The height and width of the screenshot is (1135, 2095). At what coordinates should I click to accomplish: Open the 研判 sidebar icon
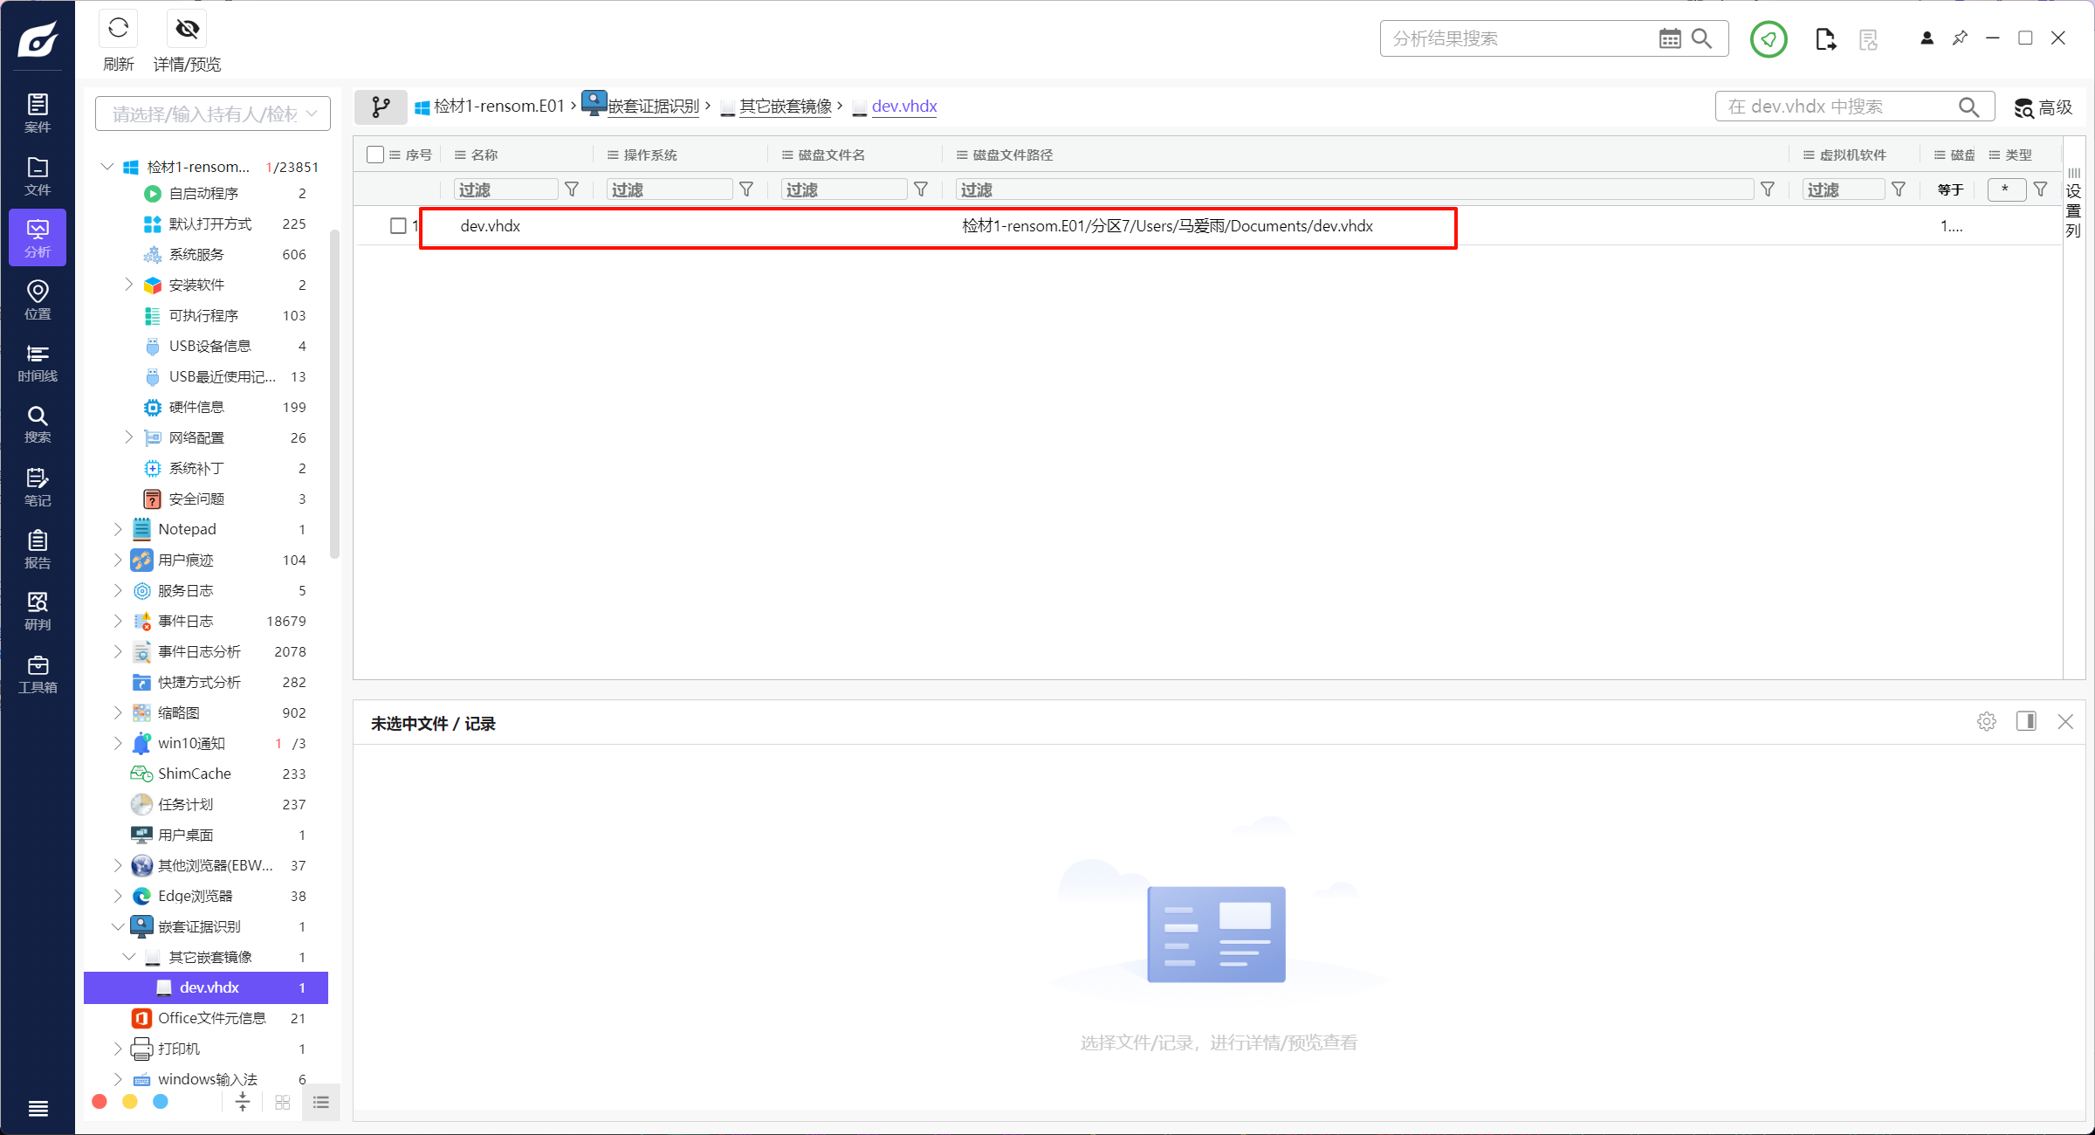[38, 611]
